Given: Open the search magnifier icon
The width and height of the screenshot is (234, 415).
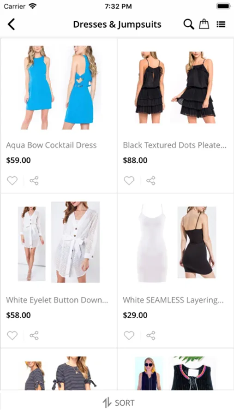Looking at the screenshot, I should point(189,24).
